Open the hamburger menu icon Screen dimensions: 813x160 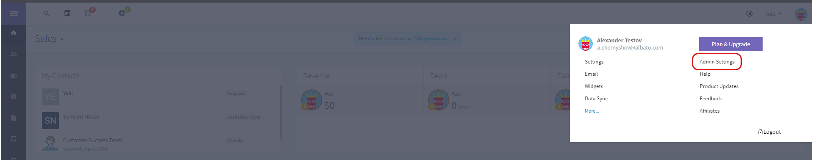click(14, 14)
